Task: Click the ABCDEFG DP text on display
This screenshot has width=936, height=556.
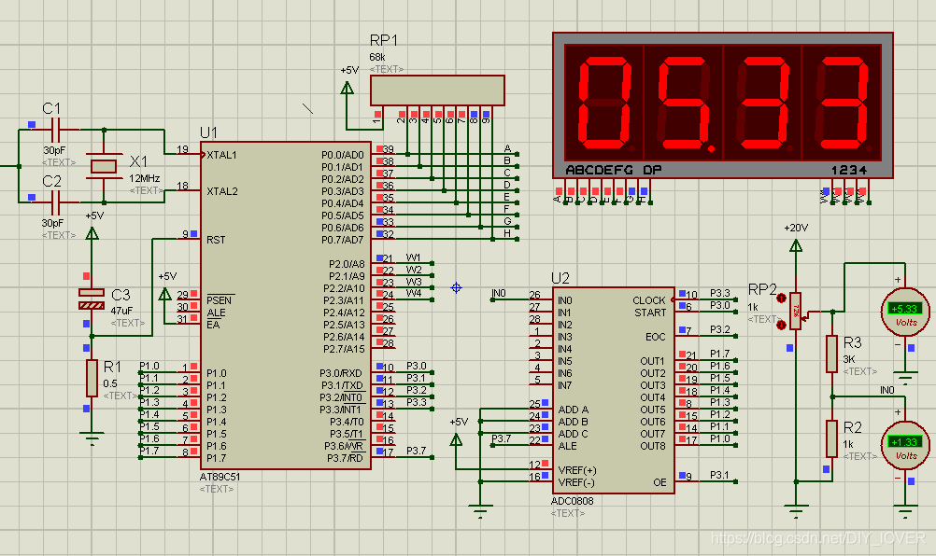Action: pos(614,170)
